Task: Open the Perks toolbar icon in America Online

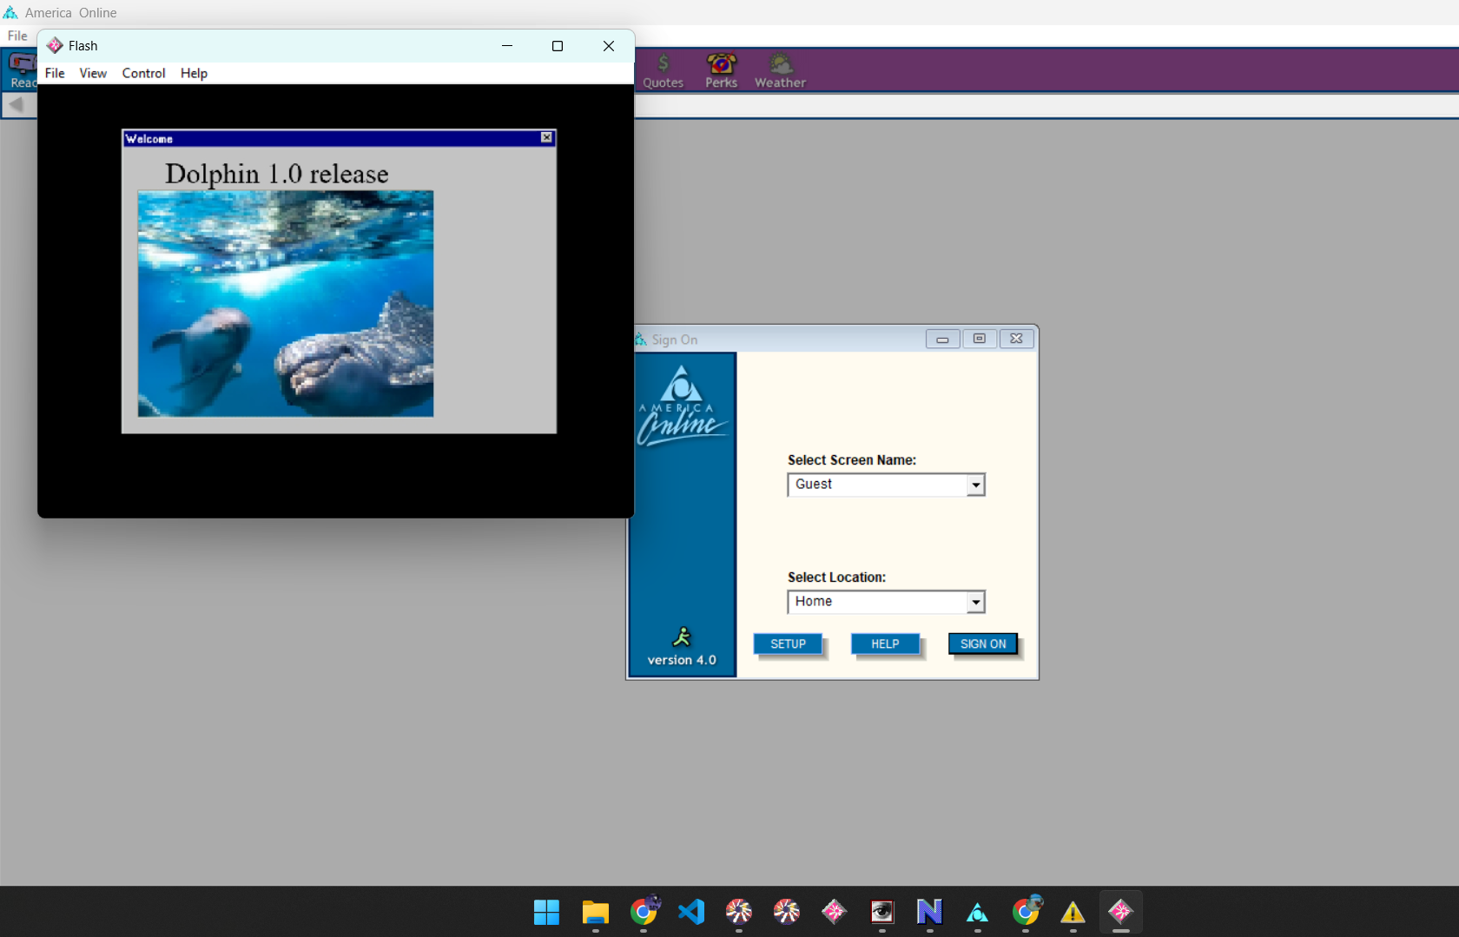Action: click(721, 70)
